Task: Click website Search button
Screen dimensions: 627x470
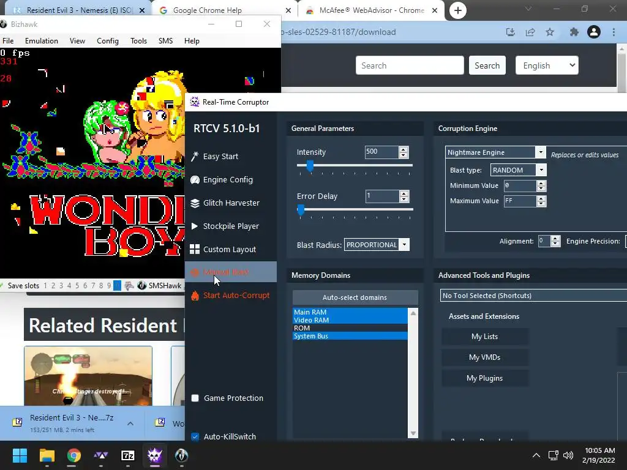Action: [487, 65]
